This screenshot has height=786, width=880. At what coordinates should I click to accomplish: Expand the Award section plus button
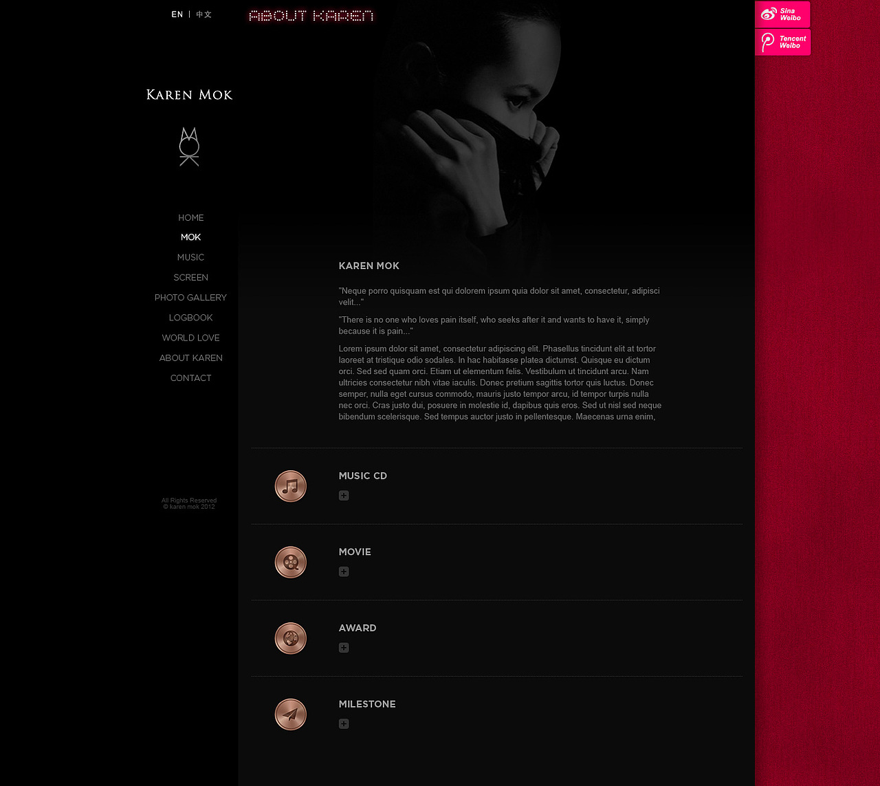pyautogui.click(x=344, y=648)
